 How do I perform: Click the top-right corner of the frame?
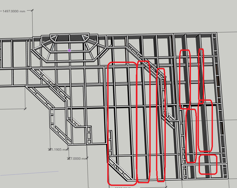[x=216, y=33]
